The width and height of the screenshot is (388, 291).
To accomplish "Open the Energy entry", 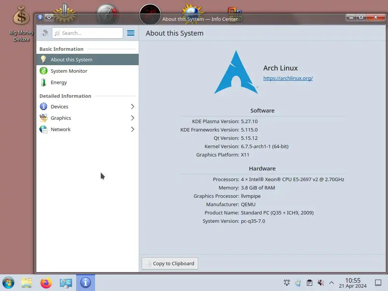I will pos(88,82).
